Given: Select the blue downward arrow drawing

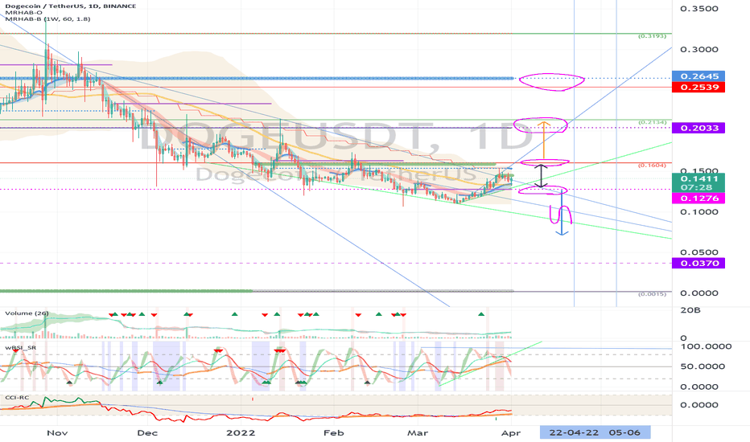Looking at the screenshot, I should 562,213.
